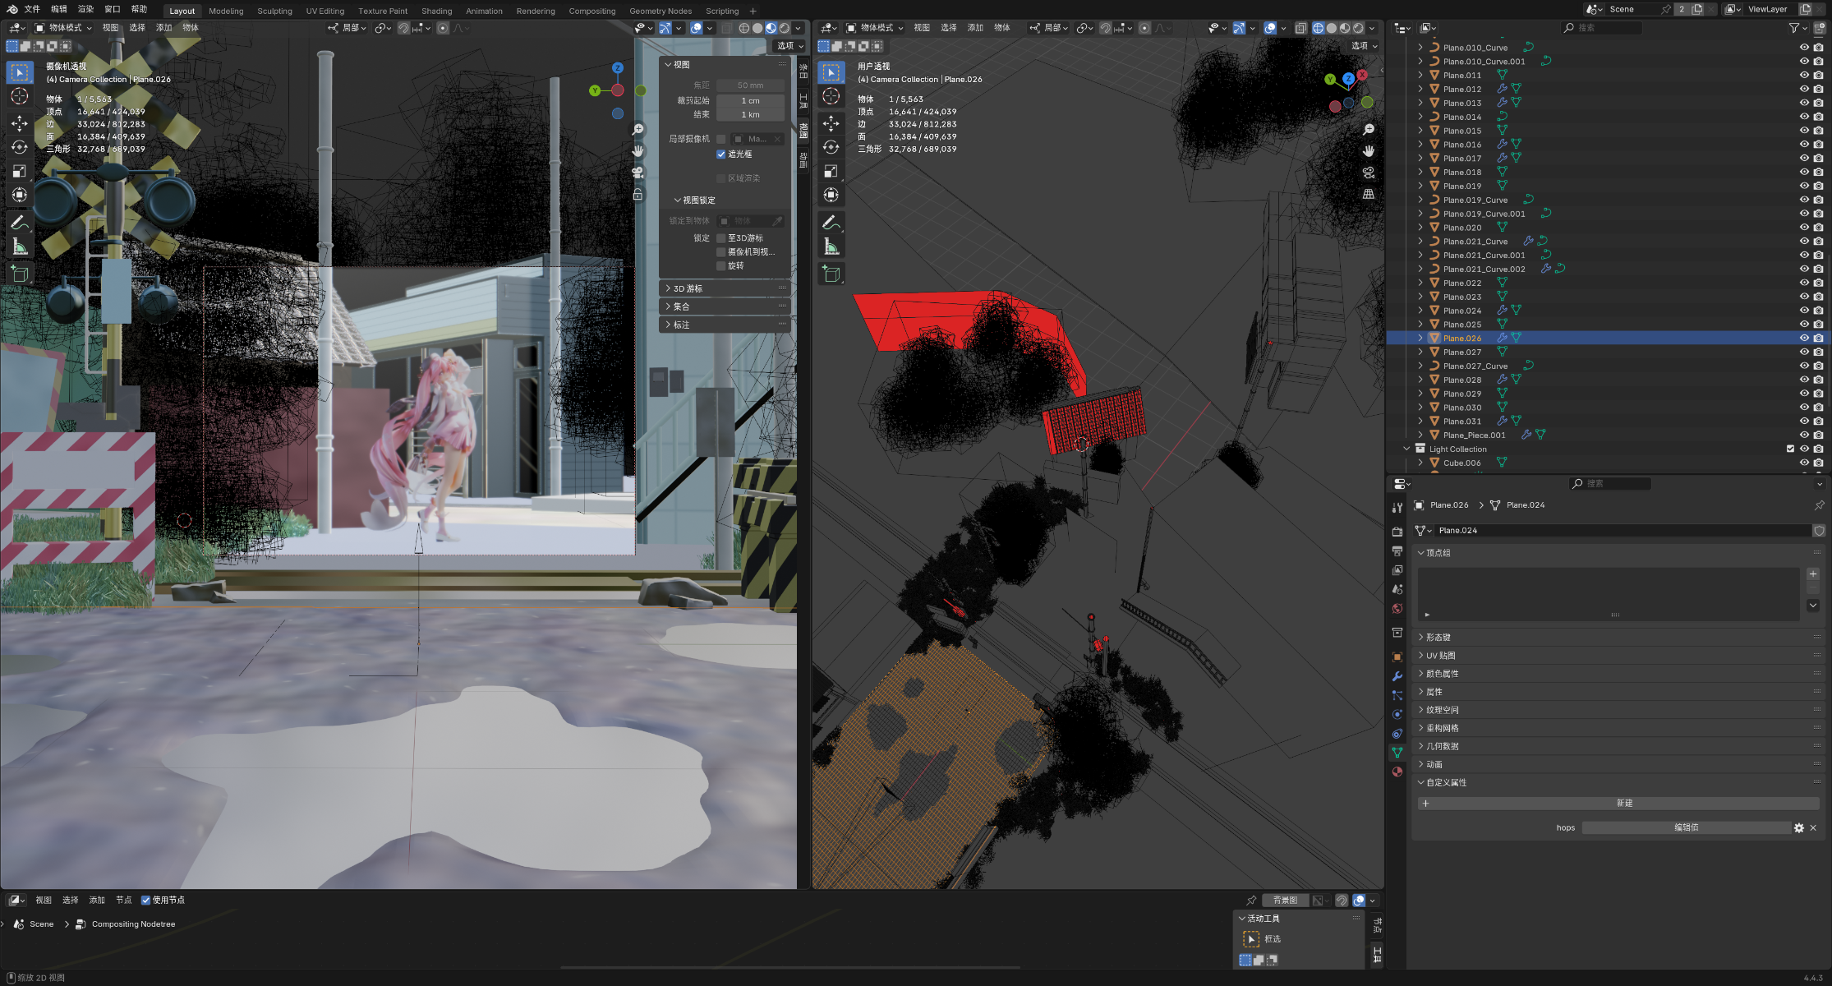Open the World properties tab
The image size is (1832, 986).
1397,609
